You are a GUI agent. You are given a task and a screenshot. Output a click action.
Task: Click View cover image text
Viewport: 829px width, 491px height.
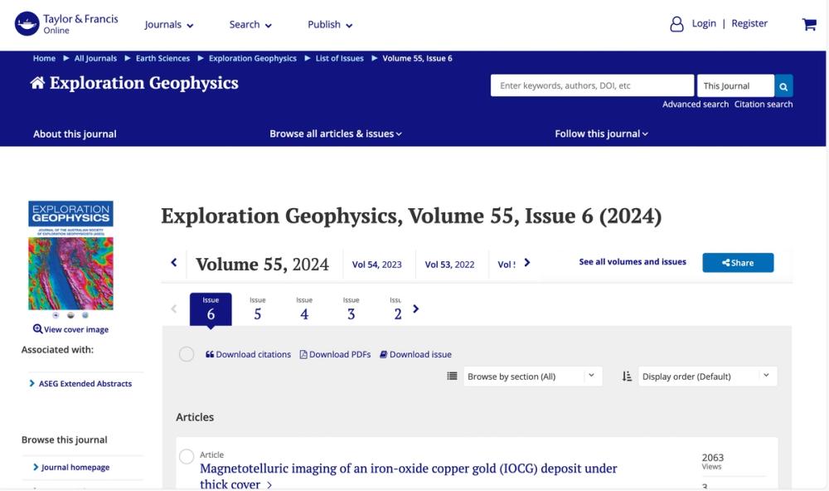pos(76,329)
